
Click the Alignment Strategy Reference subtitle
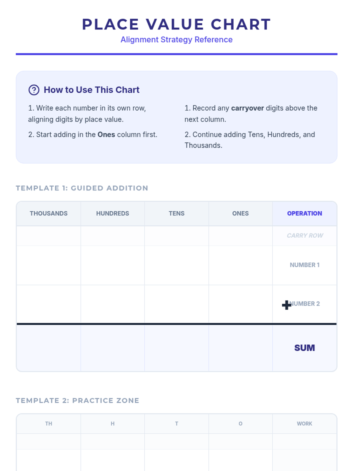(x=176, y=39)
